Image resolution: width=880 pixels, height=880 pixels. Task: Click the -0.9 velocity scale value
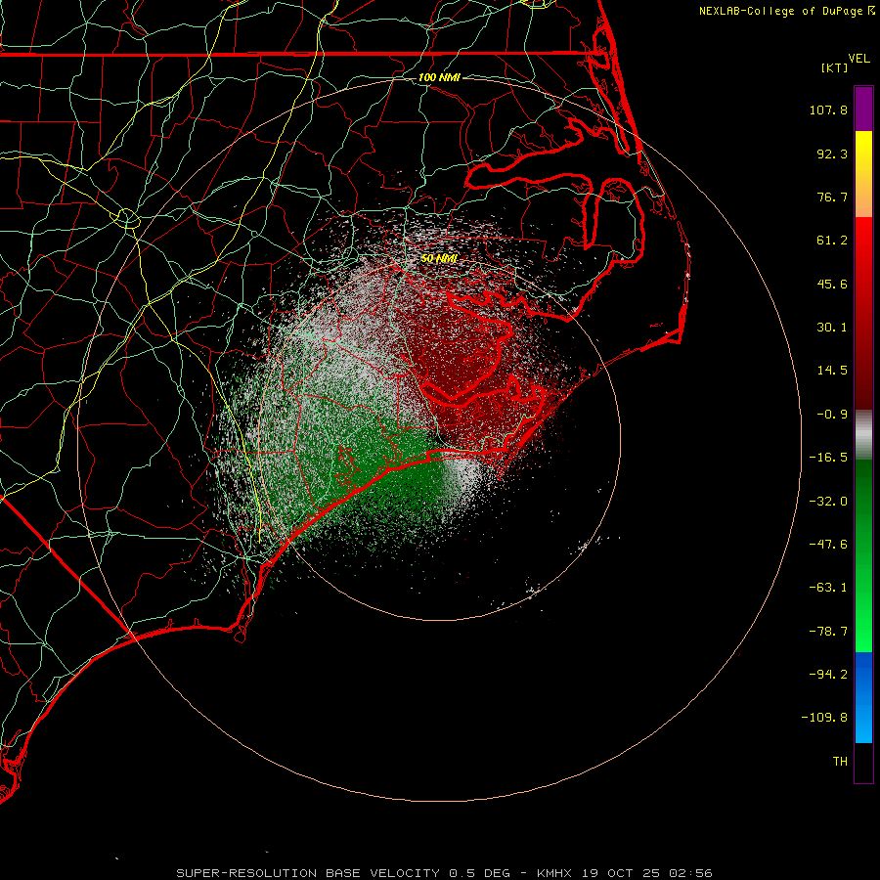[832, 415]
